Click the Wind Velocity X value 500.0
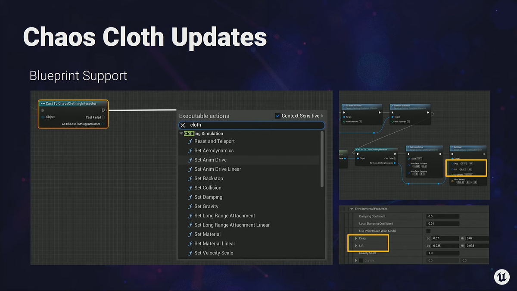 click(461, 182)
